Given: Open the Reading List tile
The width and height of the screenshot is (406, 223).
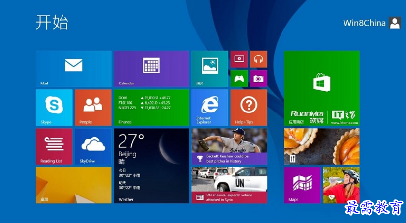Looking at the screenshot, I should [x=54, y=146].
